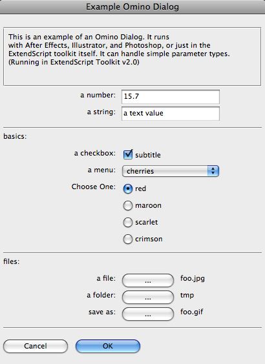Click the save as ellipsis button
The height and width of the screenshot is (364, 265).
point(148,314)
